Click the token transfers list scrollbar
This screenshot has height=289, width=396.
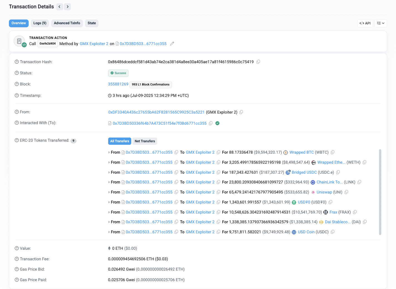(x=380, y=192)
